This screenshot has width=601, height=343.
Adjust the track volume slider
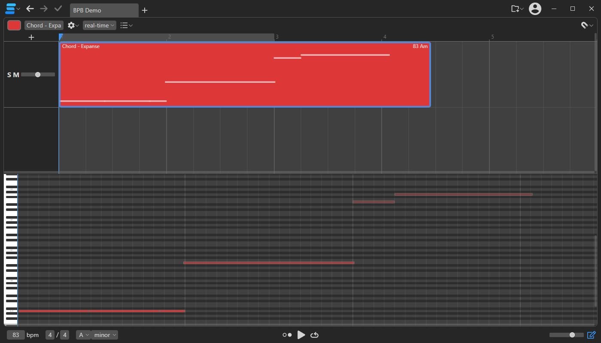pos(38,75)
